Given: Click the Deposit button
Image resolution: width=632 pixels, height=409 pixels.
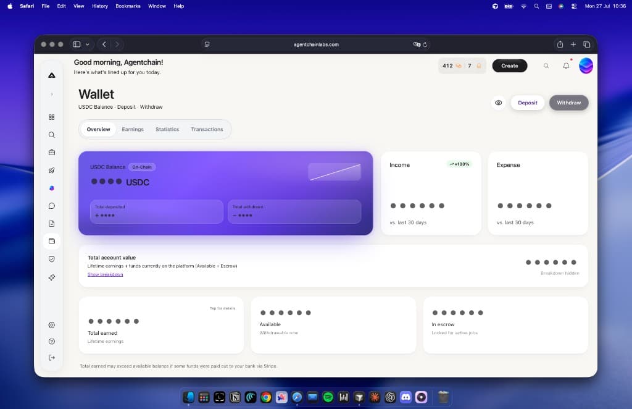Looking at the screenshot, I should click(x=528, y=103).
